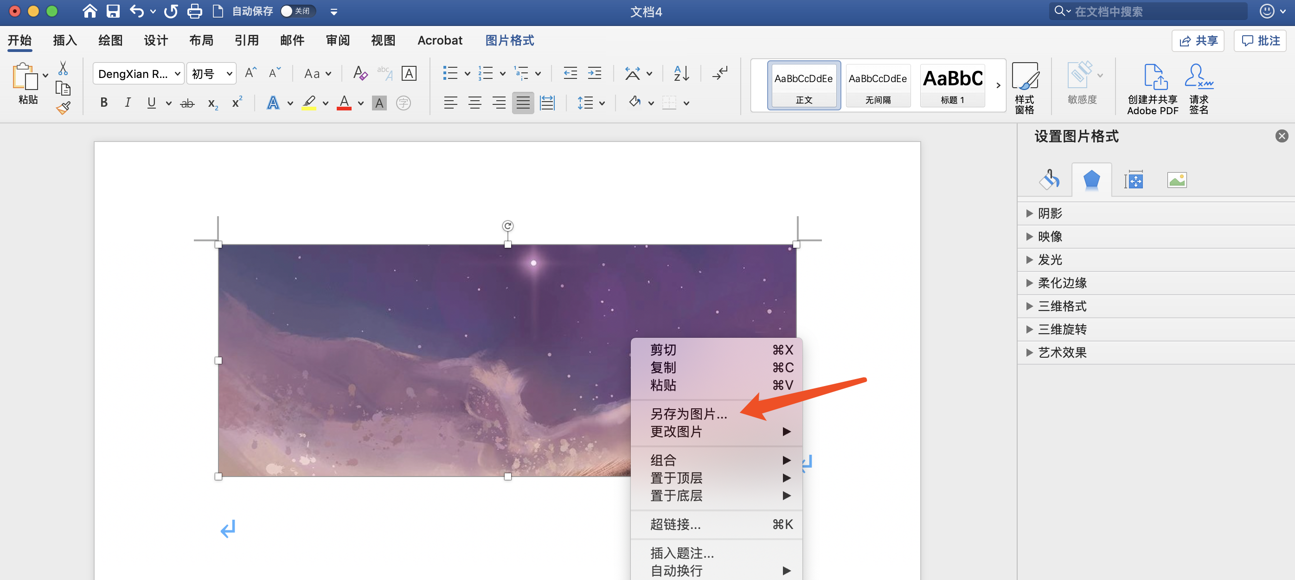Click the Sort A-Z icon
The width and height of the screenshot is (1295, 580).
coord(681,73)
